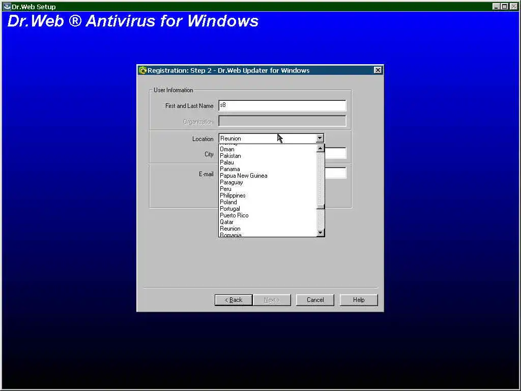Choose Paraguay in the location list
This screenshot has height=391, width=521.
click(x=268, y=183)
